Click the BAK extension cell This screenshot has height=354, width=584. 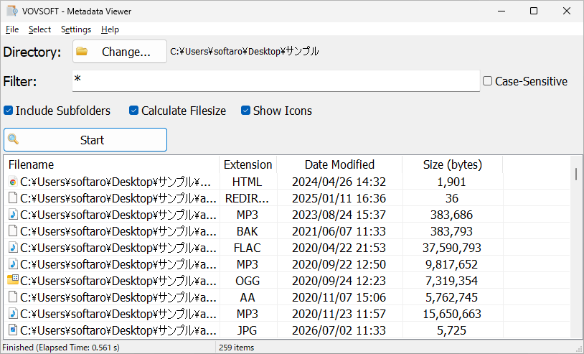[x=248, y=231]
